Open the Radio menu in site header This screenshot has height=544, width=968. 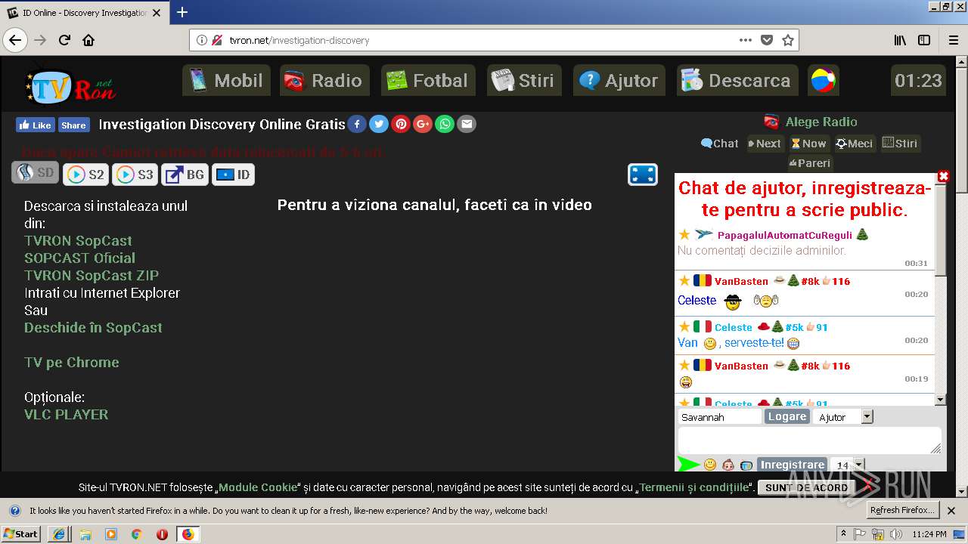point(324,80)
